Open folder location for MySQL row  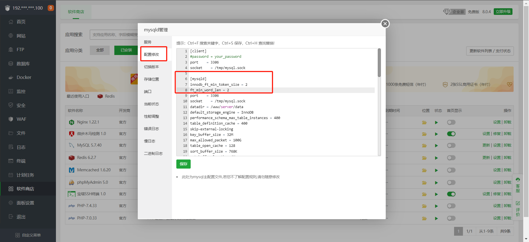424,145
